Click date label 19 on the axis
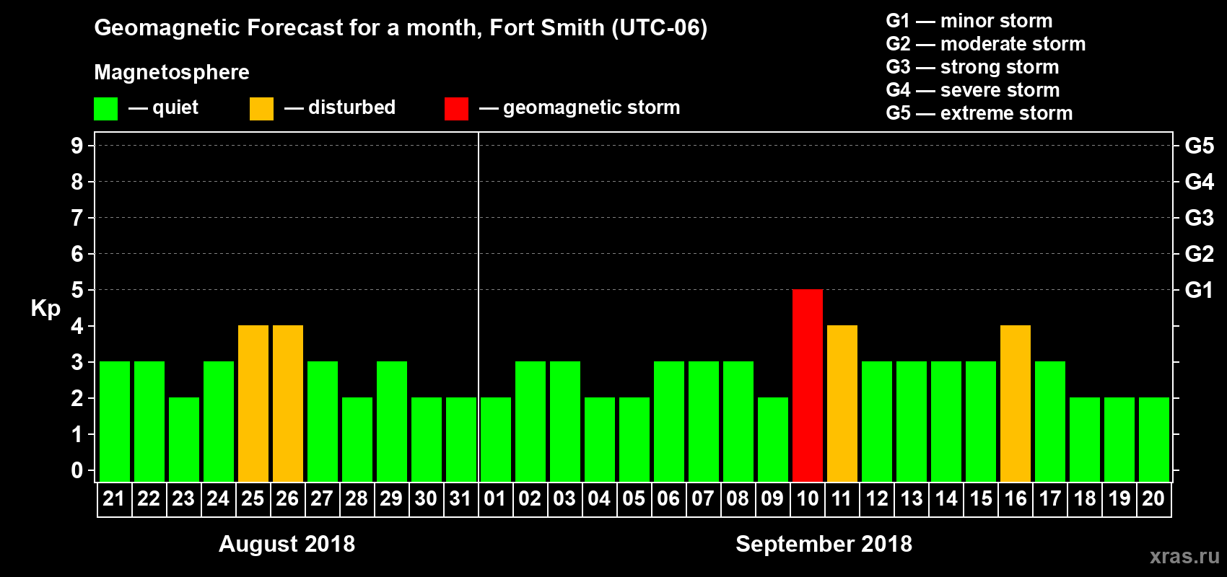Image resolution: width=1227 pixels, height=577 pixels. 1119,498
